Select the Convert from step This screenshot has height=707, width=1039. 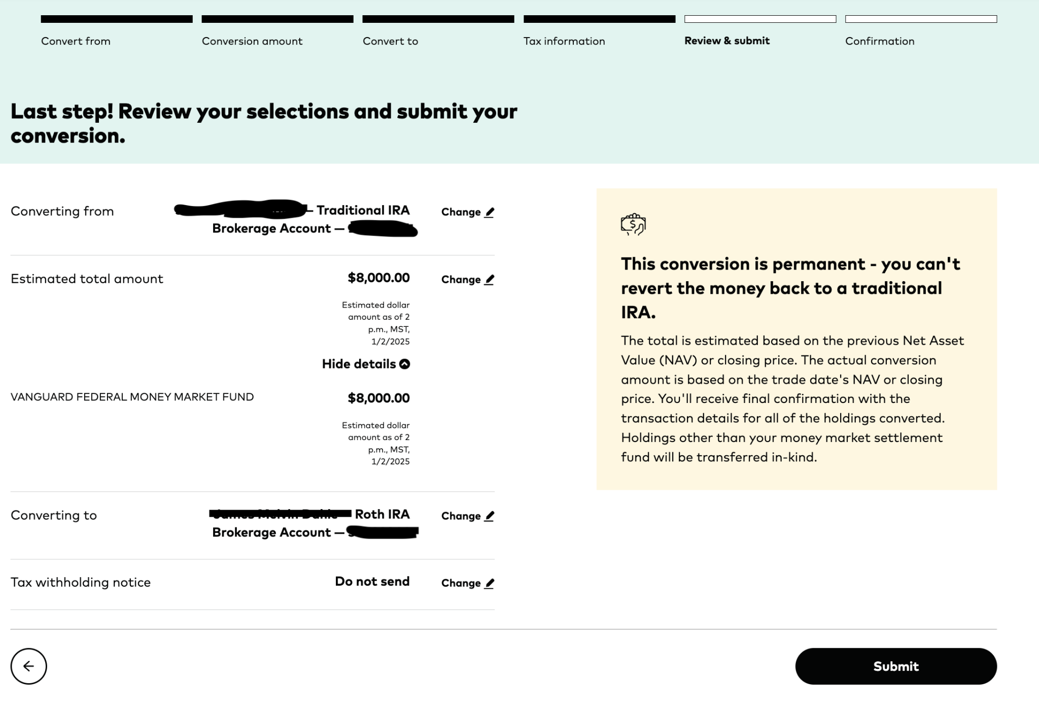pos(75,41)
